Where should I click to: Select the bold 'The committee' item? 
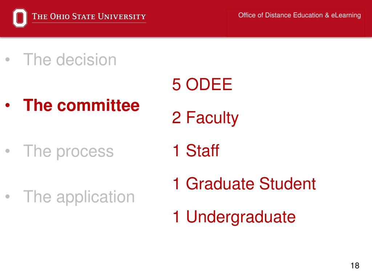click(x=81, y=105)
